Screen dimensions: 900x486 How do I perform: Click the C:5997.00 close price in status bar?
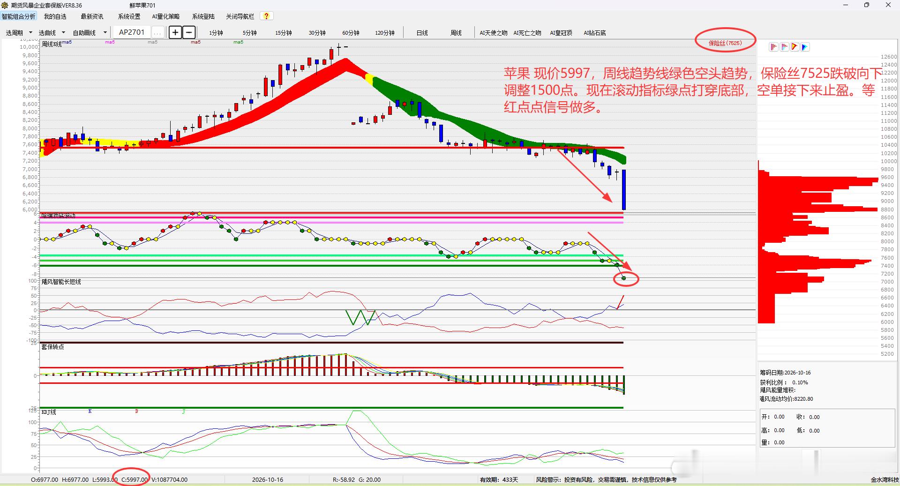[135, 480]
